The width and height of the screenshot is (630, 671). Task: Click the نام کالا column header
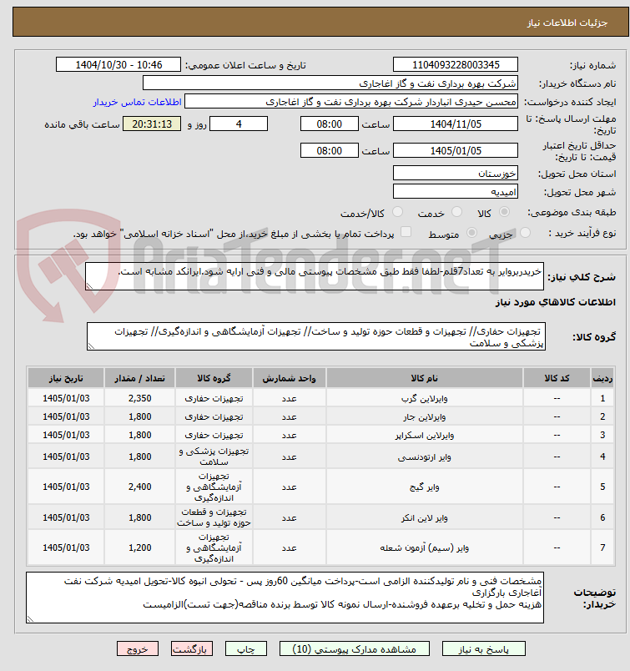click(425, 378)
